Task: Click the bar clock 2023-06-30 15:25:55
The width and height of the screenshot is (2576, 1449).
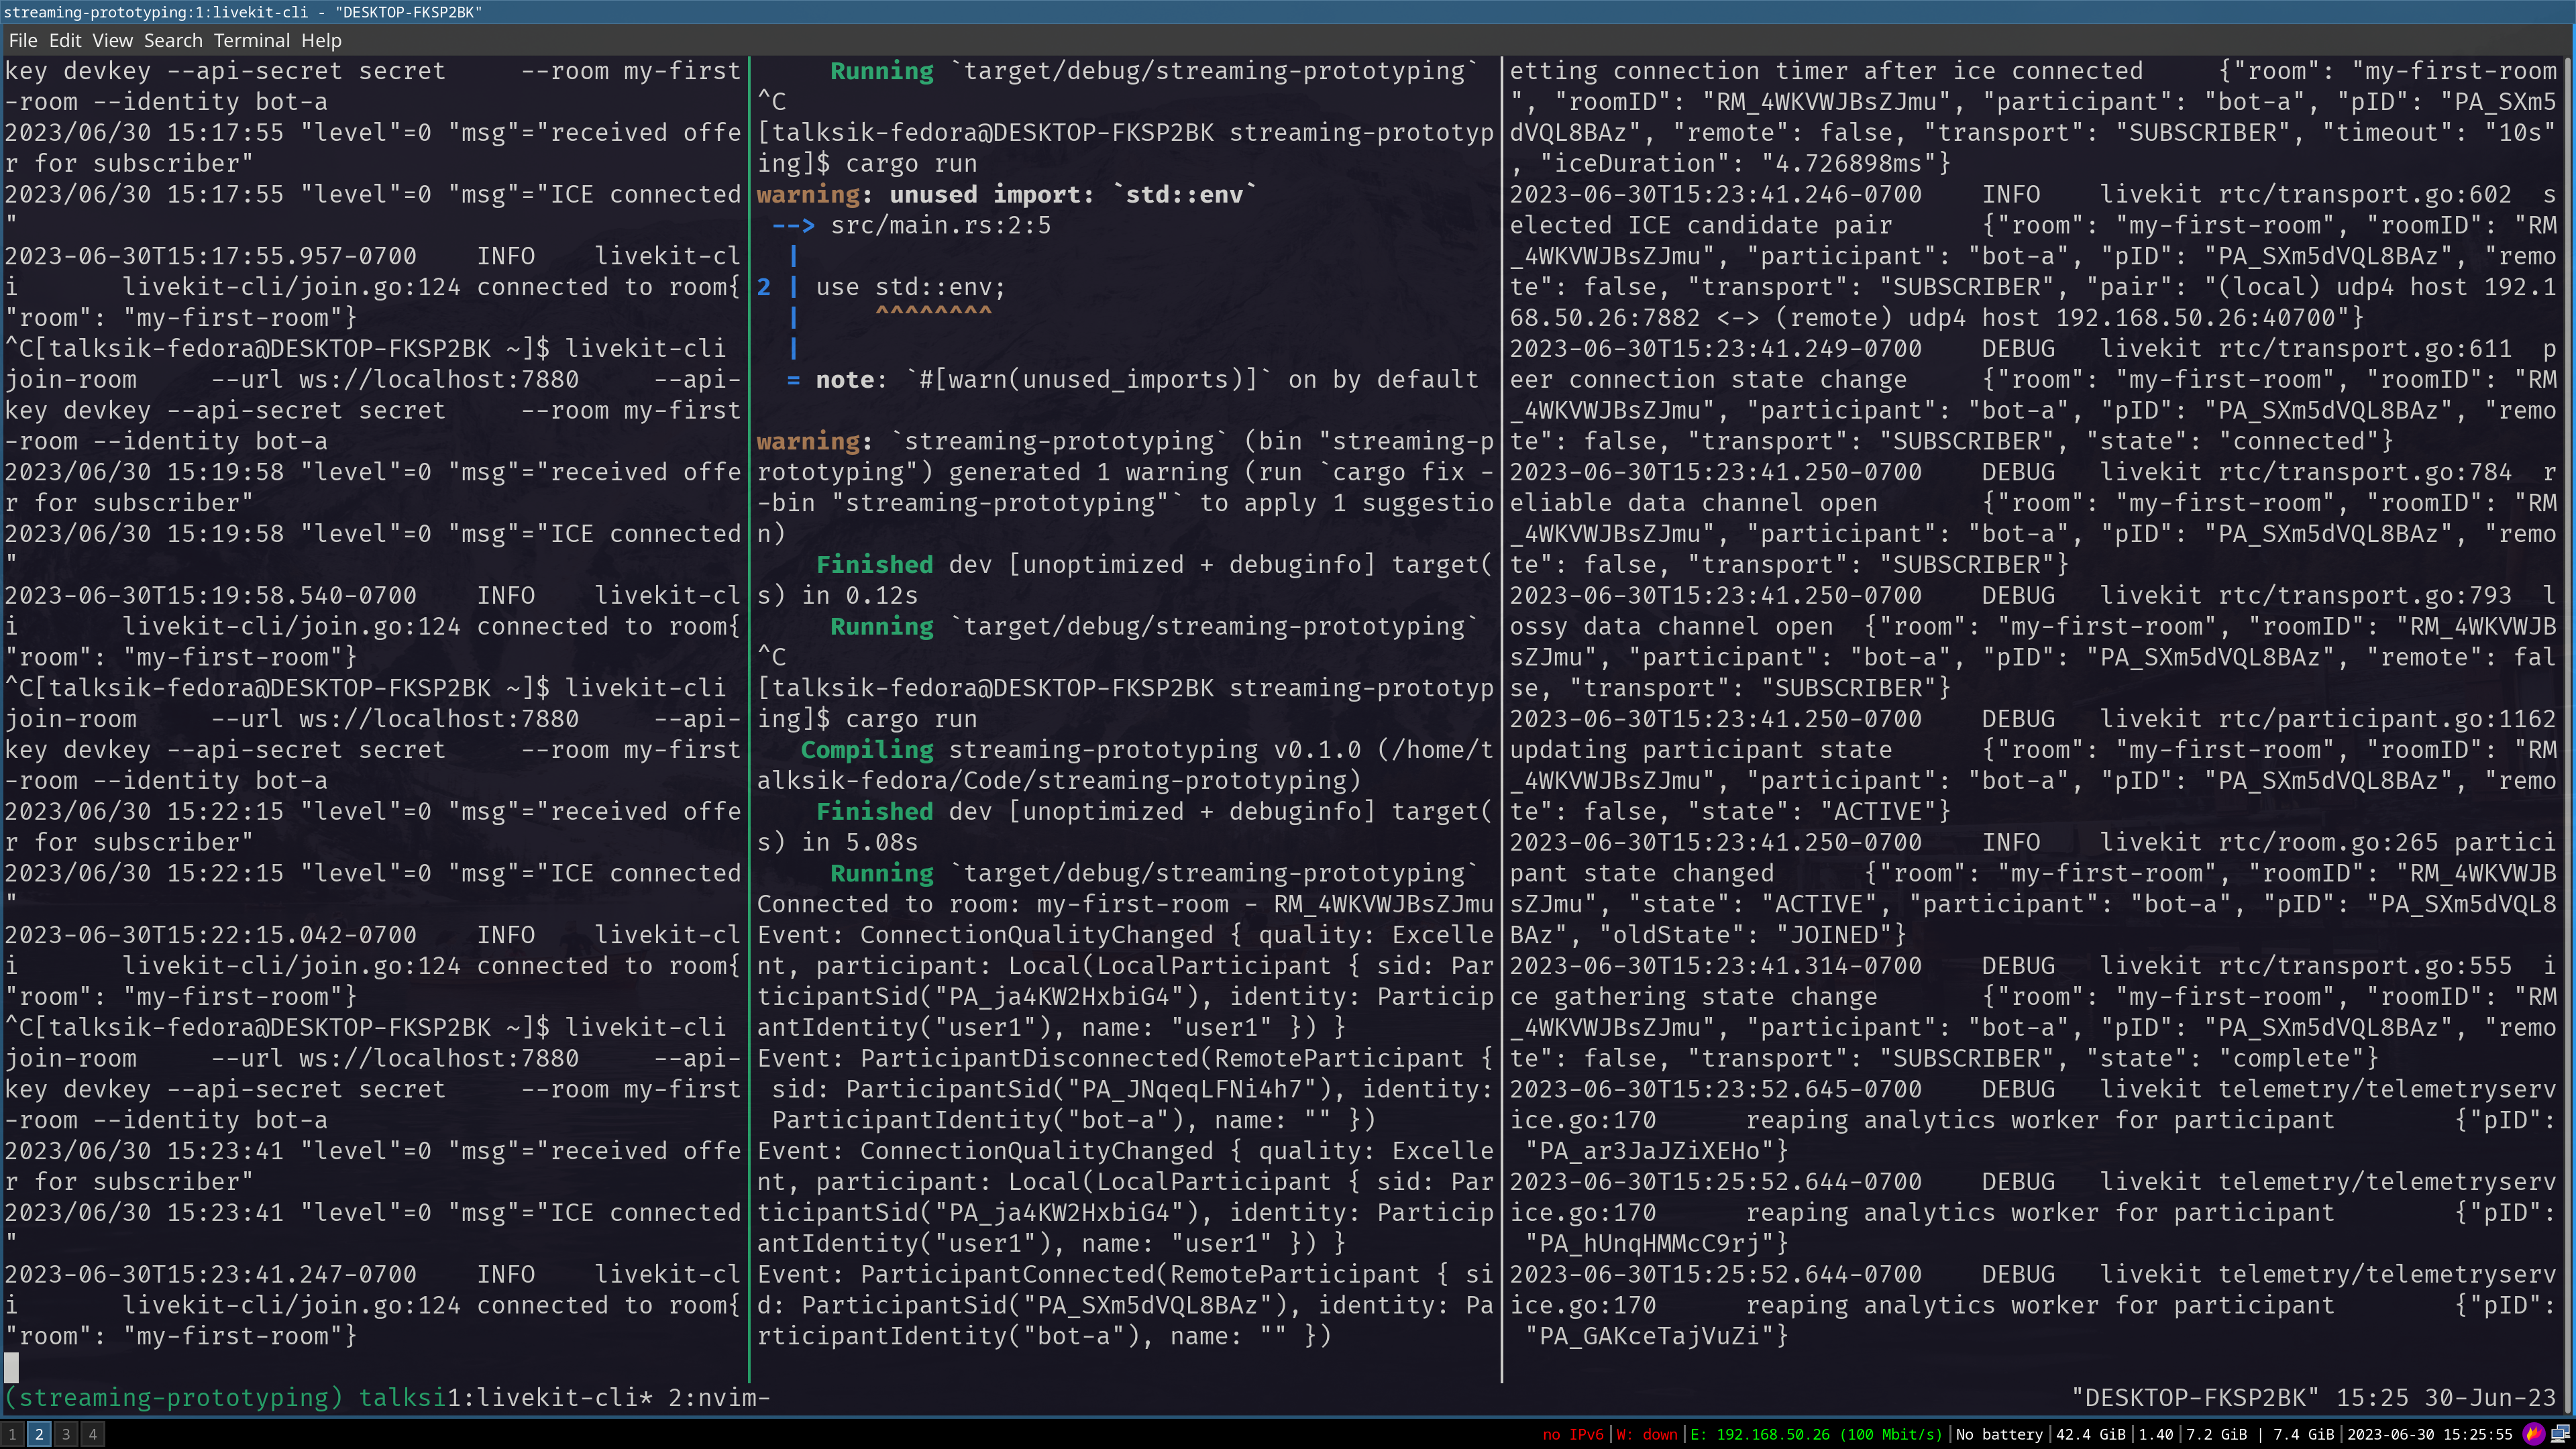Action: (x=2430, y=1434)
